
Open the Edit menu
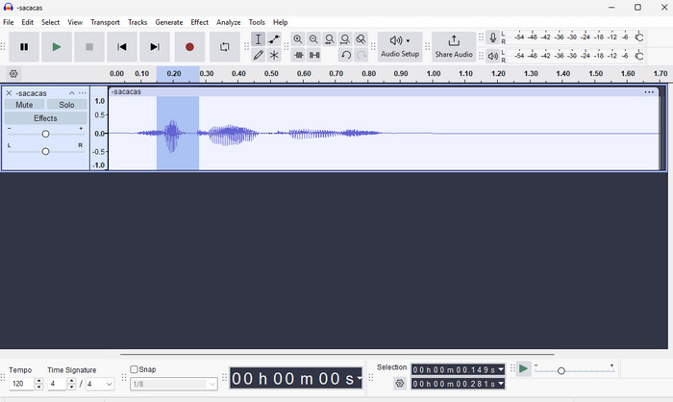tap(28, 22)
